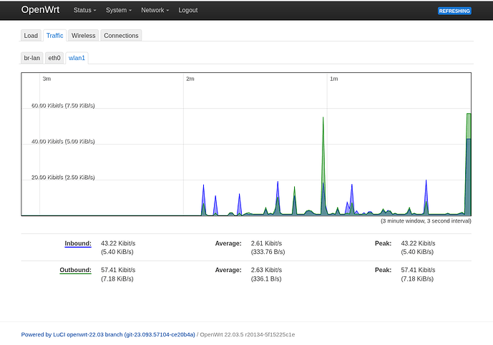Go to the Connections tab
This screenshot has width=493, height=345.
[120, 35]
